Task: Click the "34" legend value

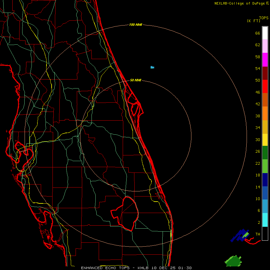Action: click(x=258, y=127)
